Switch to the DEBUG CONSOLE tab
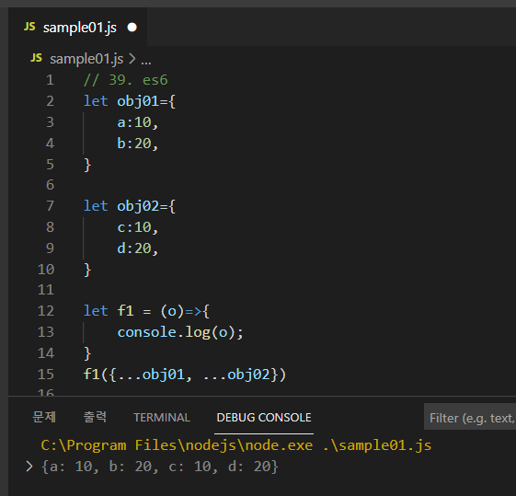Image resolution: width=516 pixels, height=496 pixels. 264,418
